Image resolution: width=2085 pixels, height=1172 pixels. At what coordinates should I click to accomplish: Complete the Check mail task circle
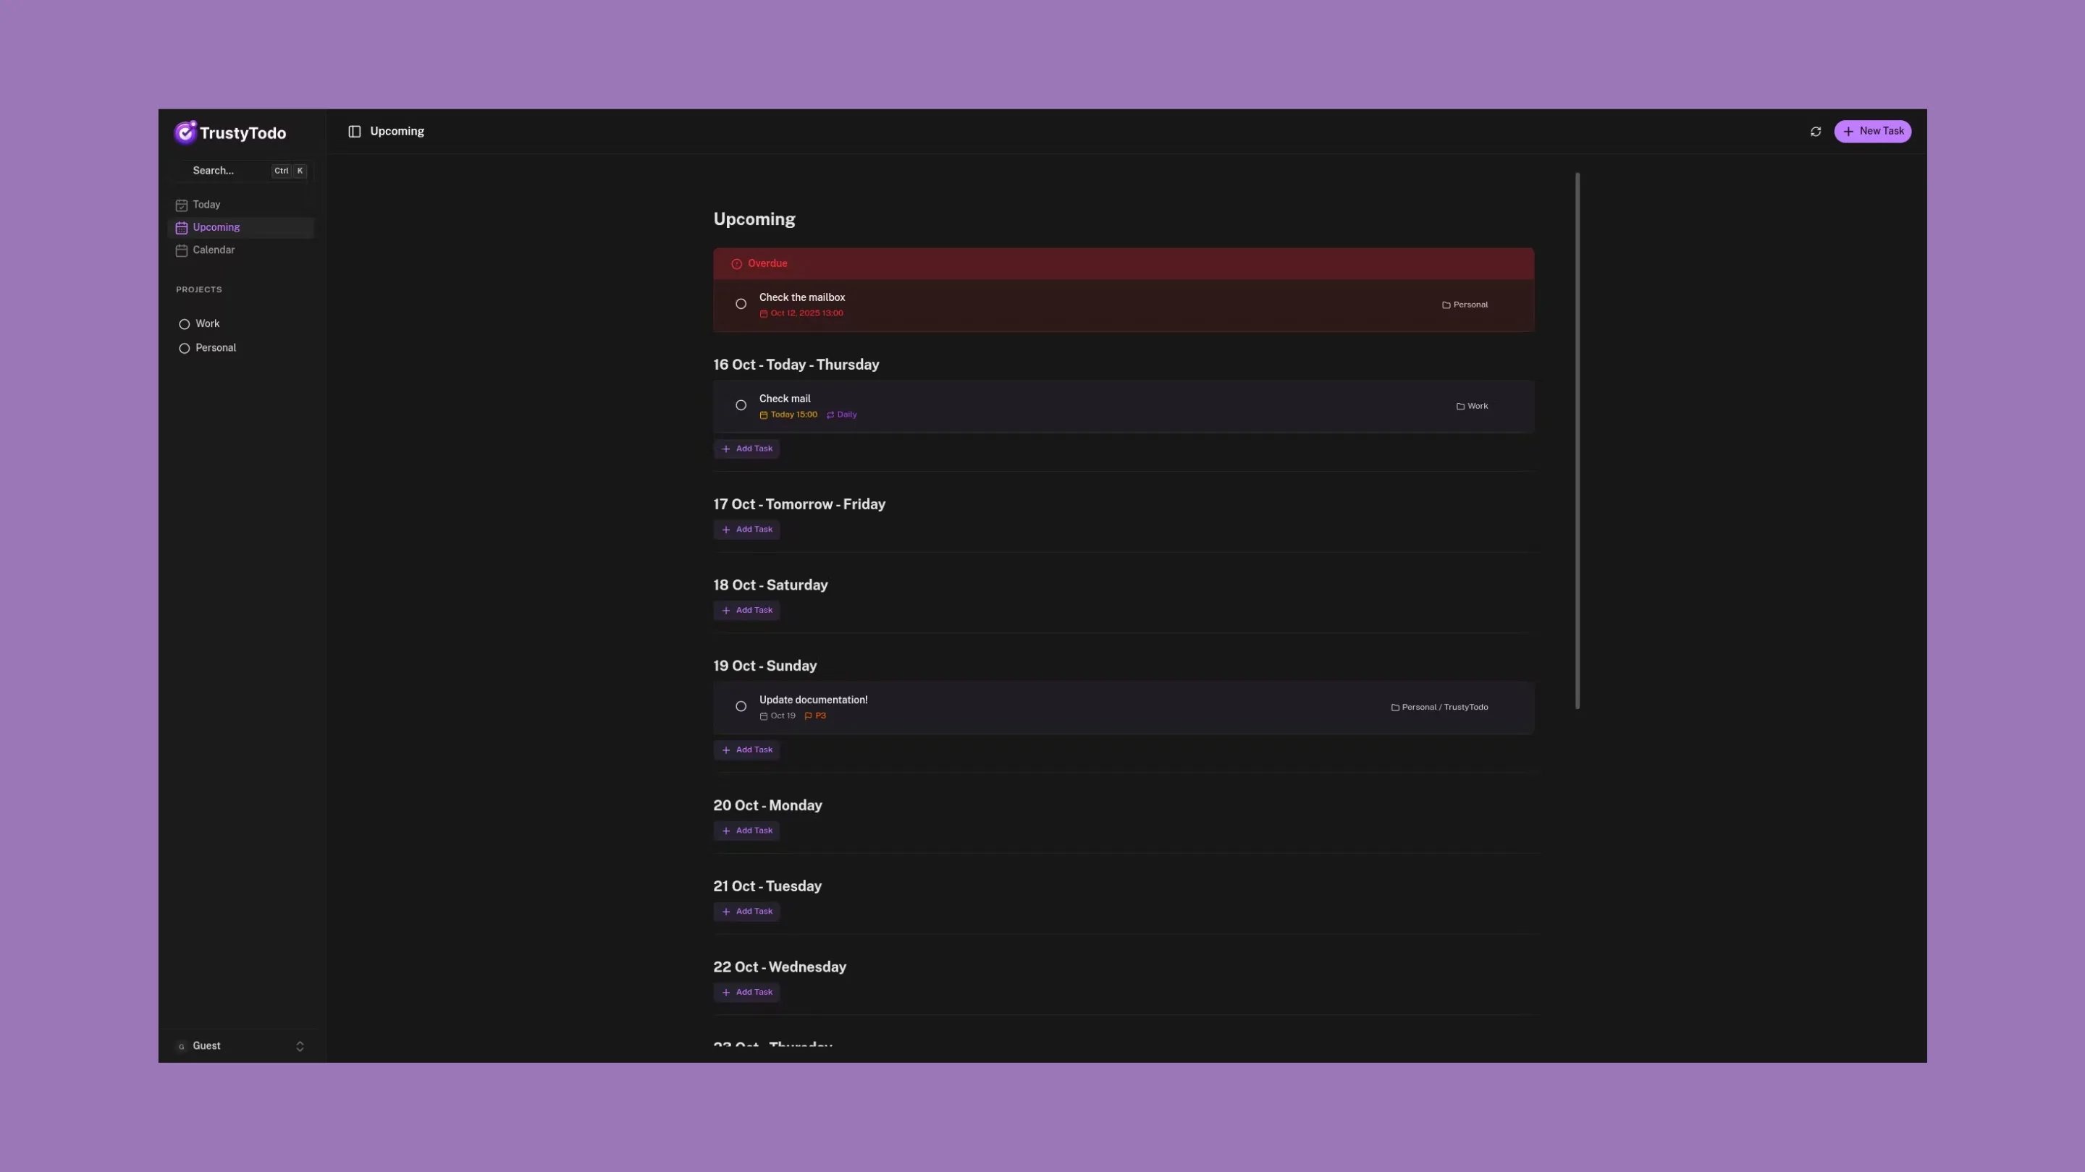741,404
